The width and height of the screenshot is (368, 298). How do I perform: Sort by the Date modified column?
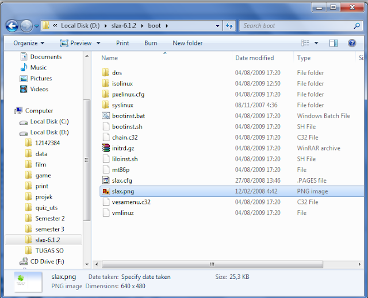coord(254,58)
